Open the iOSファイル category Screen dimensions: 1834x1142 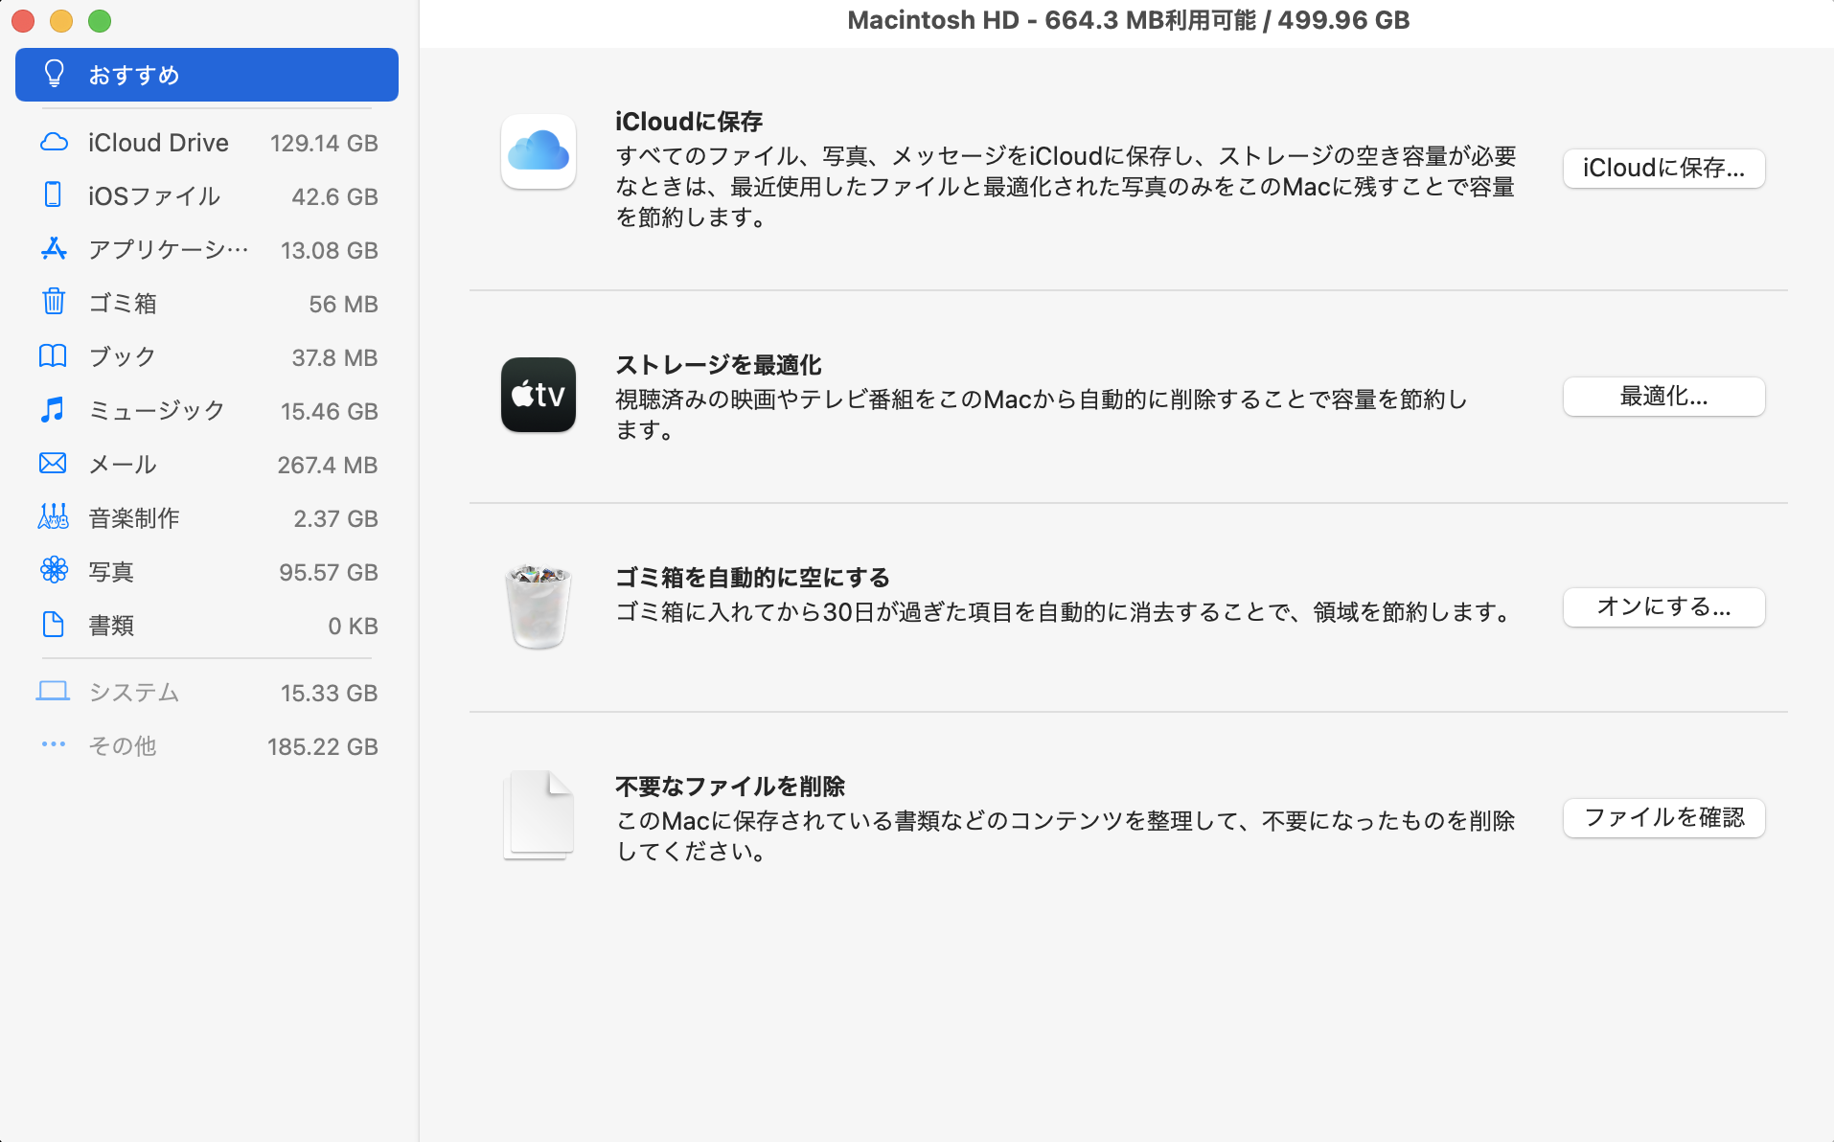207,196
